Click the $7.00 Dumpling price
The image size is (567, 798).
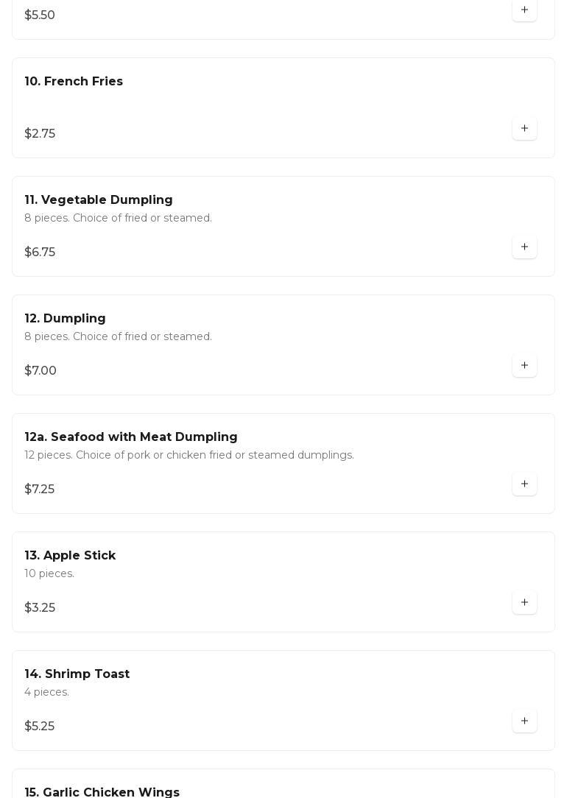[40, 371]
